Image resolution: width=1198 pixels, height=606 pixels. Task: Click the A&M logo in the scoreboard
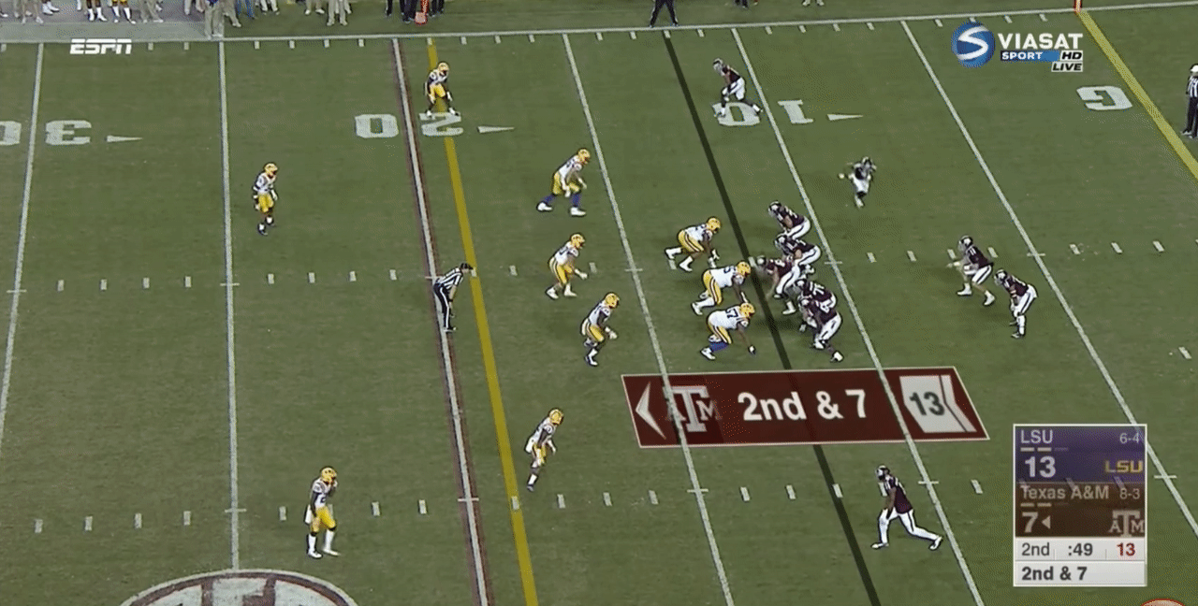point(1127,522)
